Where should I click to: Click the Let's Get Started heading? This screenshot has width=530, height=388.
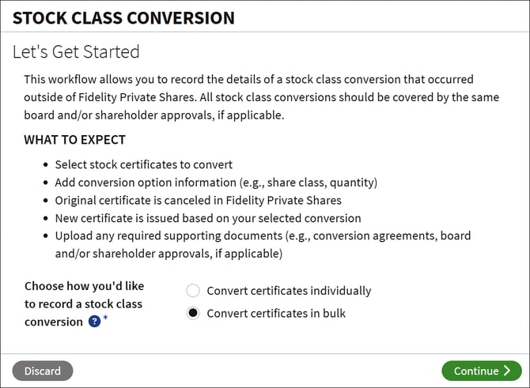(76, 51)
